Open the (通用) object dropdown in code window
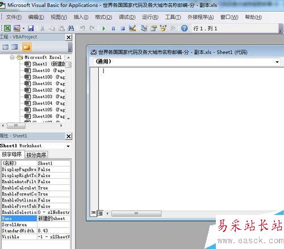The image size is (284, 249). 277,62
